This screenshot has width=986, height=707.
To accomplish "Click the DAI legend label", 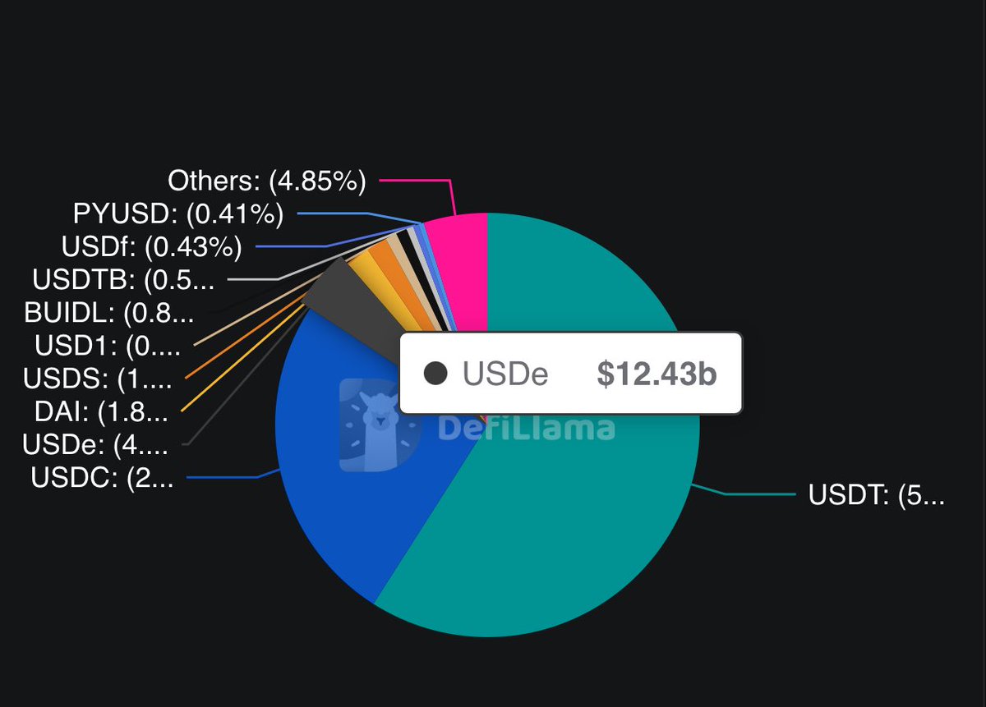I will pos(102,411).
